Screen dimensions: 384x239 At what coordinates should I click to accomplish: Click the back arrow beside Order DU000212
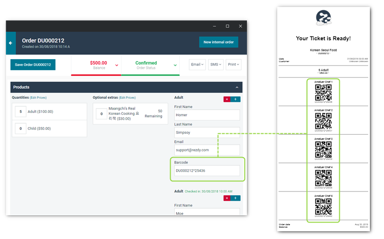[11, 43]
